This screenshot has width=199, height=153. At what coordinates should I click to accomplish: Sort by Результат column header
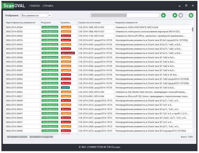(x=50, y=22)
